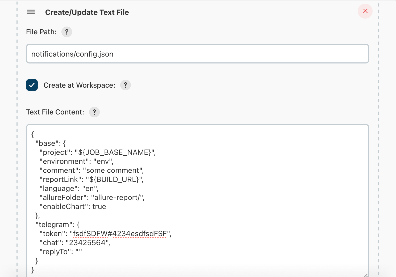This screenshot has width=396, height=277.
Task: Click the resize grip of content textarea
Action: point(366,275)
